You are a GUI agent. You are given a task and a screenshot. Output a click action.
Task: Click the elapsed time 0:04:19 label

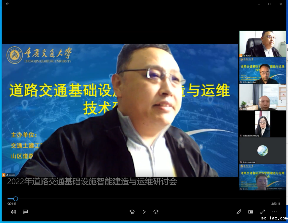12,204
